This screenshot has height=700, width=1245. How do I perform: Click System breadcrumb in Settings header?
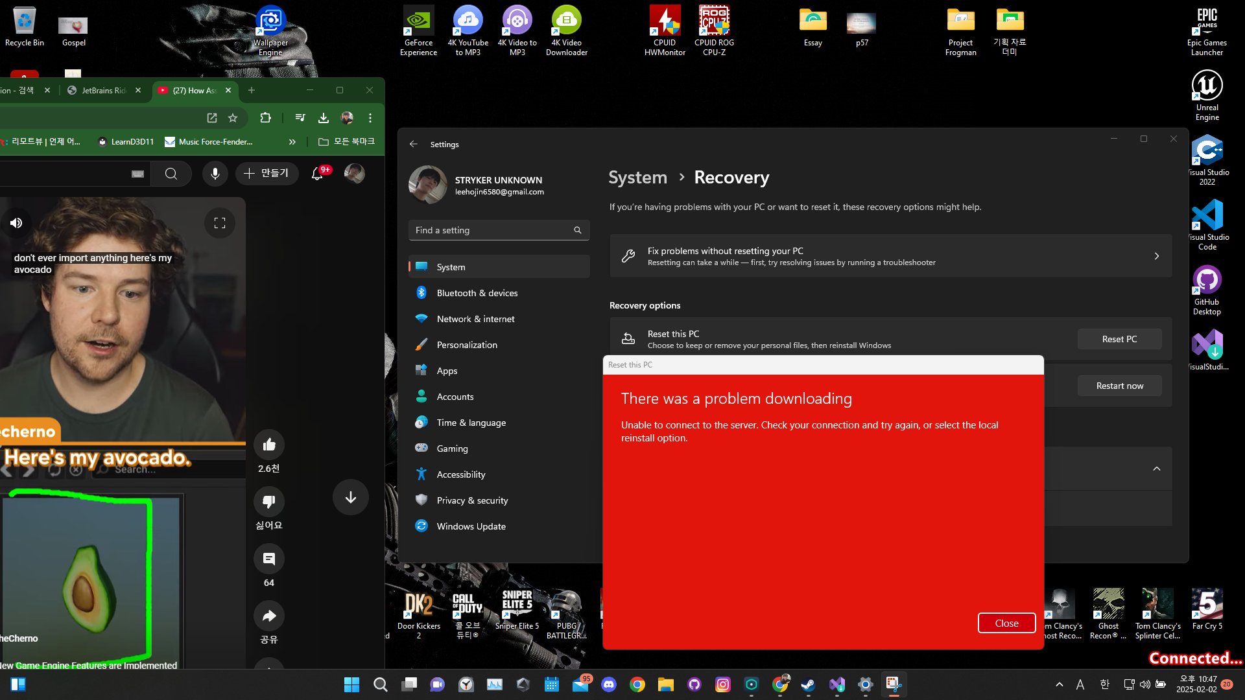pyautogui.click(x=637, y=177)
